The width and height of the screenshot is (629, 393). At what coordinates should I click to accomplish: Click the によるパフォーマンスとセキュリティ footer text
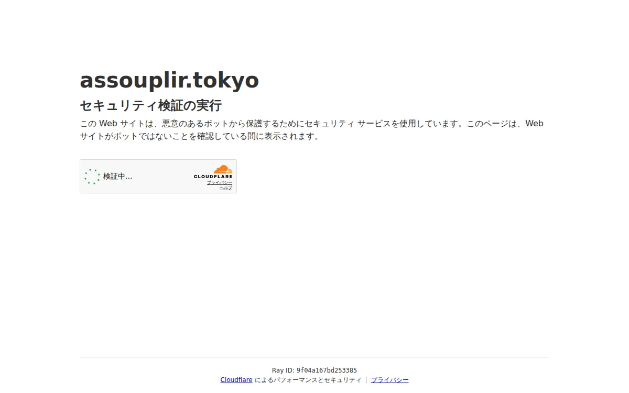click(x=308, y=380)
